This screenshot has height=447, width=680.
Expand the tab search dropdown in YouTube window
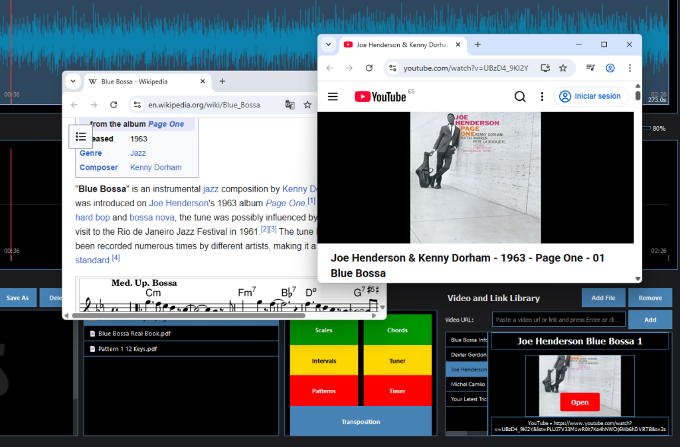click(x=328, y=44)
